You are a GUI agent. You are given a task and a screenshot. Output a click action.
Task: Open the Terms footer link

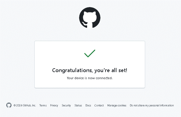click(x=43, y=105)
